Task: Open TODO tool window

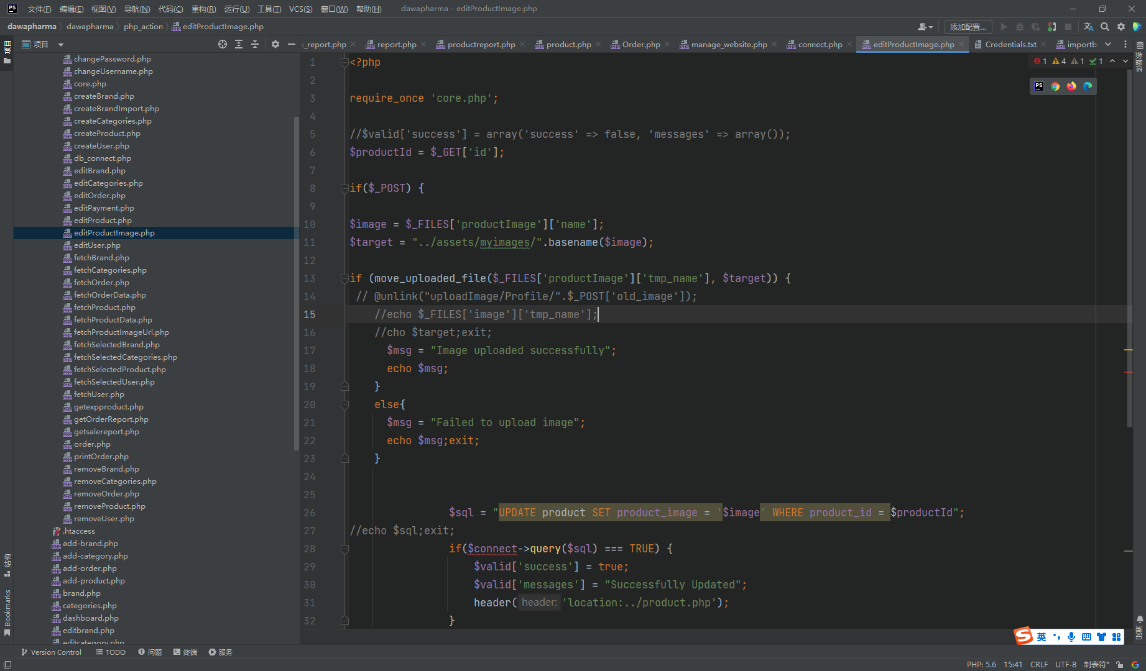Action: [x=111, y=652]
